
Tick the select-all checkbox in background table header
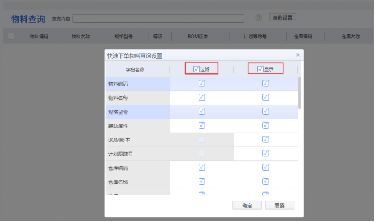pos(11,36)
